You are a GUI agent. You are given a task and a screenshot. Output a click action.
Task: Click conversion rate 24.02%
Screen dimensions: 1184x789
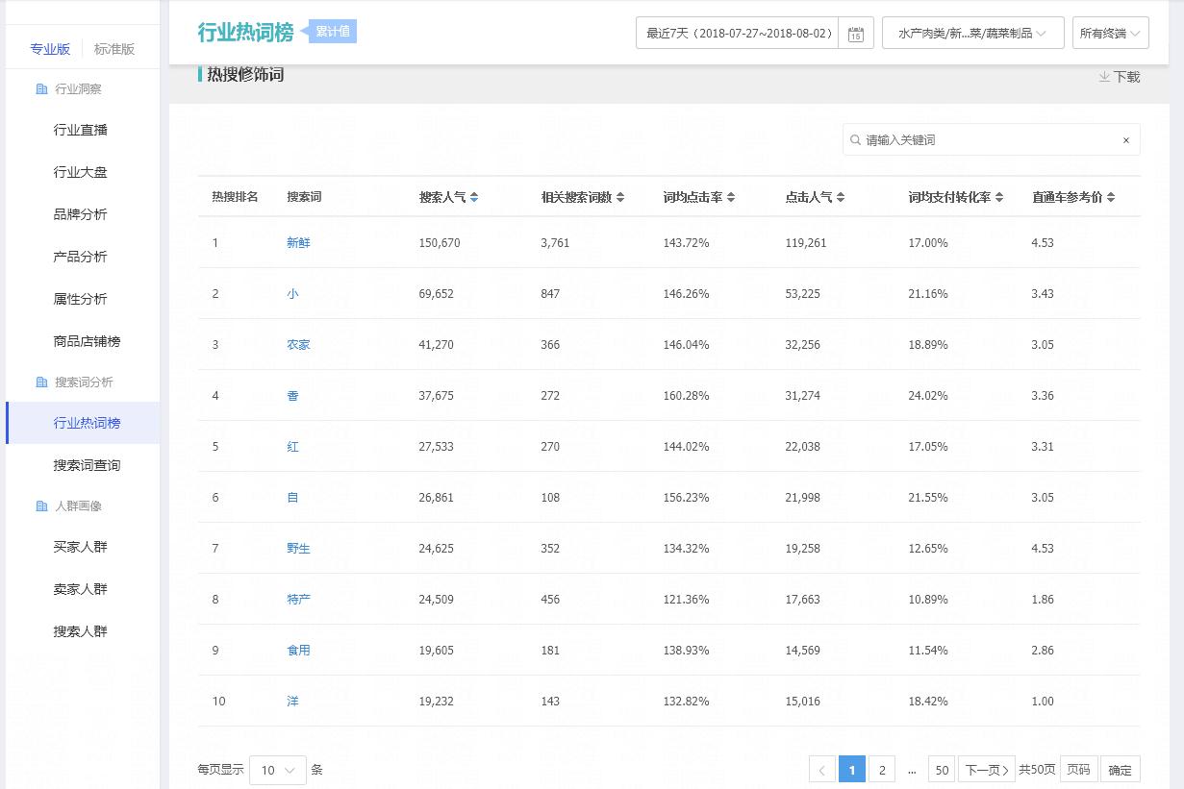pos(928,396)
